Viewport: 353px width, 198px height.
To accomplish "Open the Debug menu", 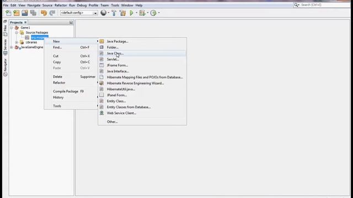I will pos(82,5).
